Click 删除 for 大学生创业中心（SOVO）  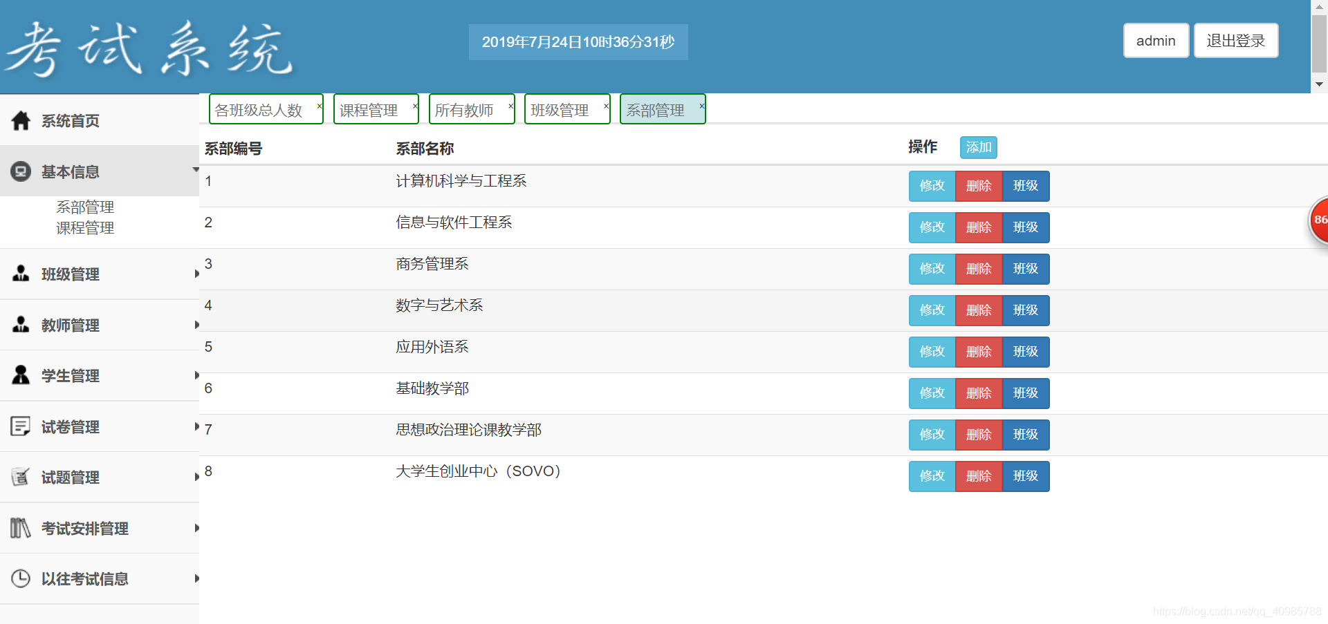click(979, 476)
